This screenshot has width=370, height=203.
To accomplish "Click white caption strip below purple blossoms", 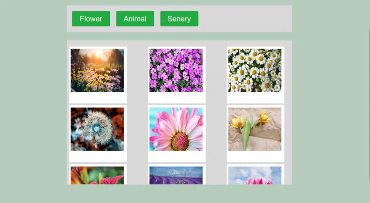I will pyautogui.click(x=177, y=98).
